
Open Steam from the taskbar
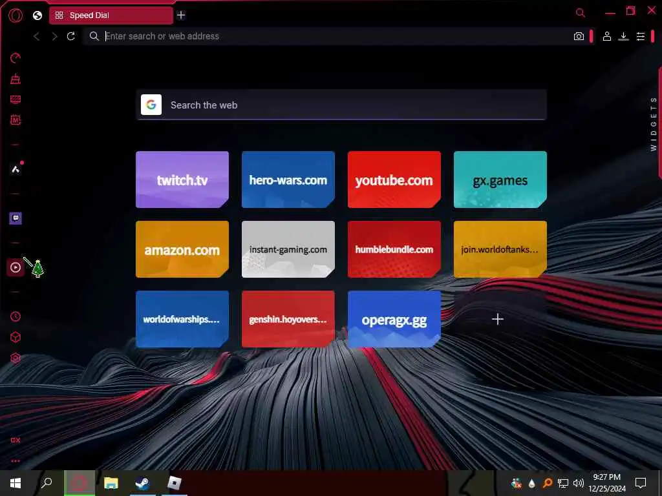[x=143, y=483]
